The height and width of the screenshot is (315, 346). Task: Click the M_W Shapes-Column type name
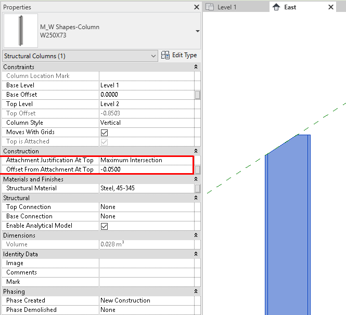click(70, 27)
